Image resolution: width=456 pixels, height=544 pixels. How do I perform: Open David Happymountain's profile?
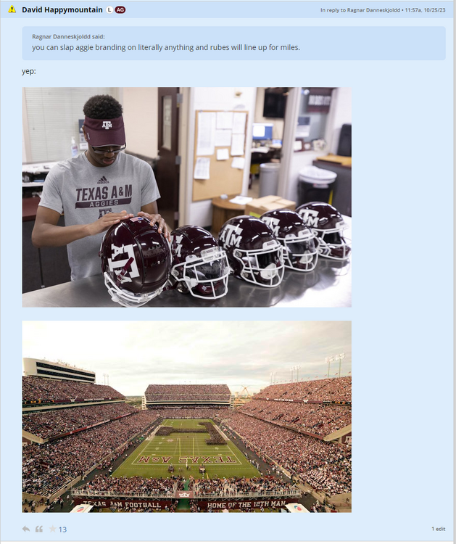point(62,9)
